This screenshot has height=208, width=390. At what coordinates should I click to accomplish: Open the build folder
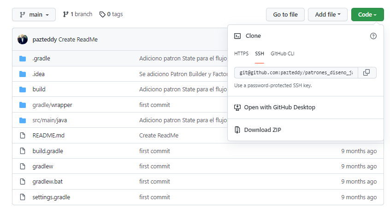(39, 89)
